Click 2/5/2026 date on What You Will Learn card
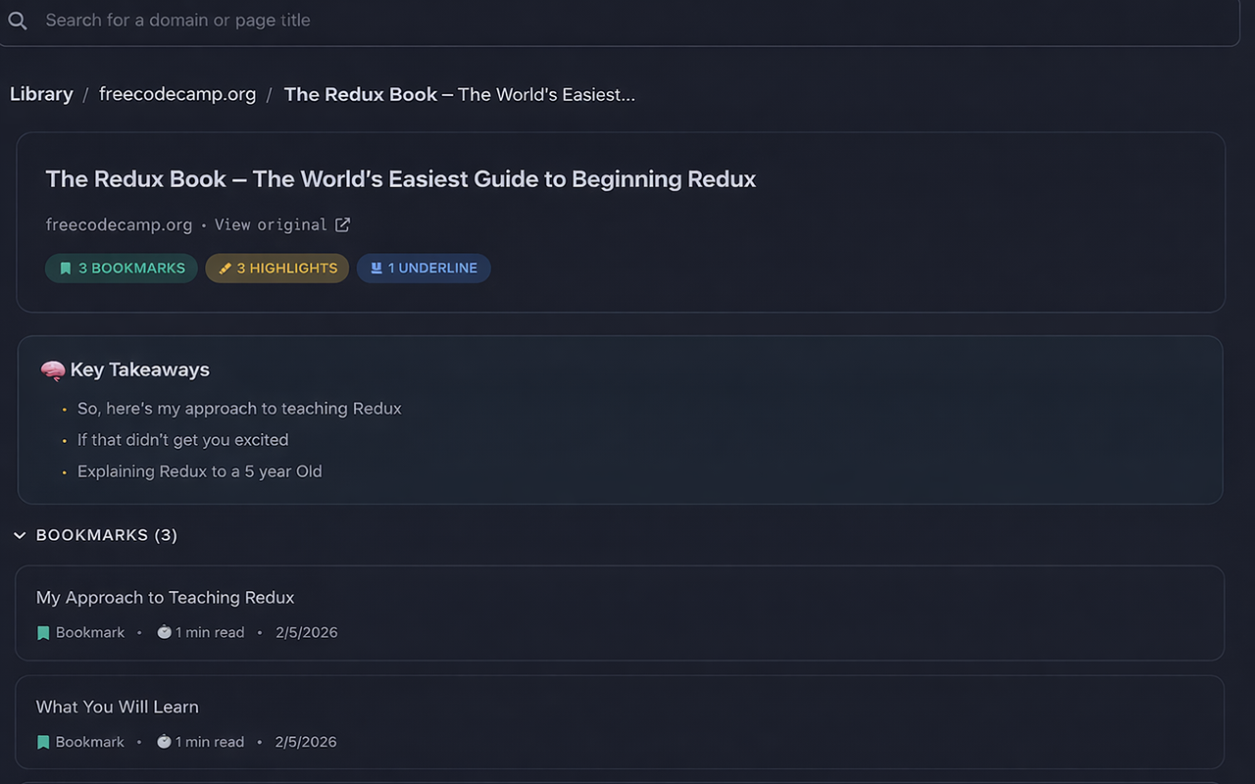 (x=306, y=743)
